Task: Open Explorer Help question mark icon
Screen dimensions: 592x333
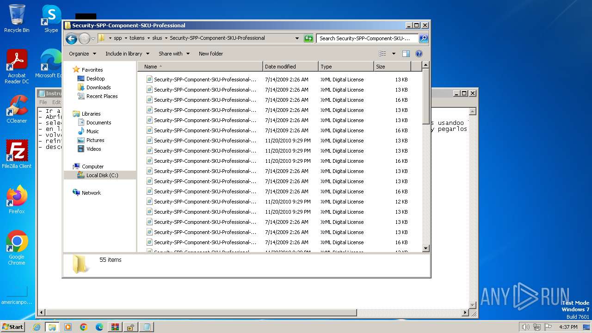Action: click(x=419, y=54)
